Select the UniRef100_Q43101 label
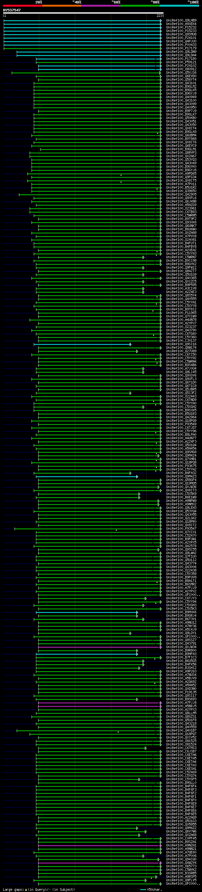 [x=181, y=83]
